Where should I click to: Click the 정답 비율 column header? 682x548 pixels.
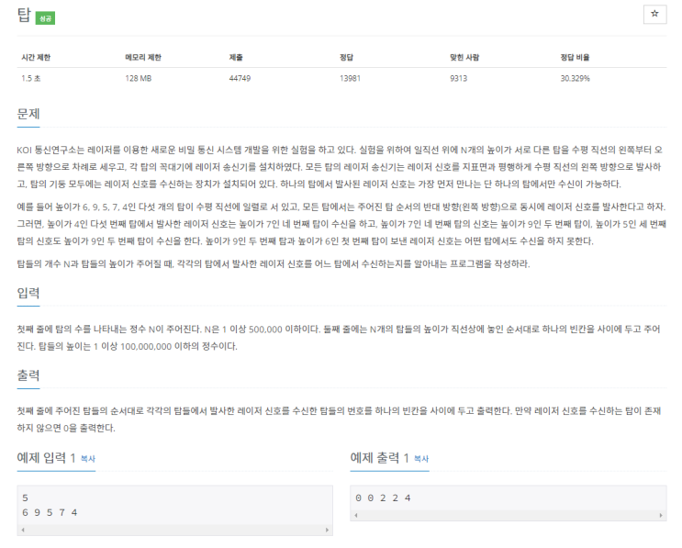[x=575, y=58]
